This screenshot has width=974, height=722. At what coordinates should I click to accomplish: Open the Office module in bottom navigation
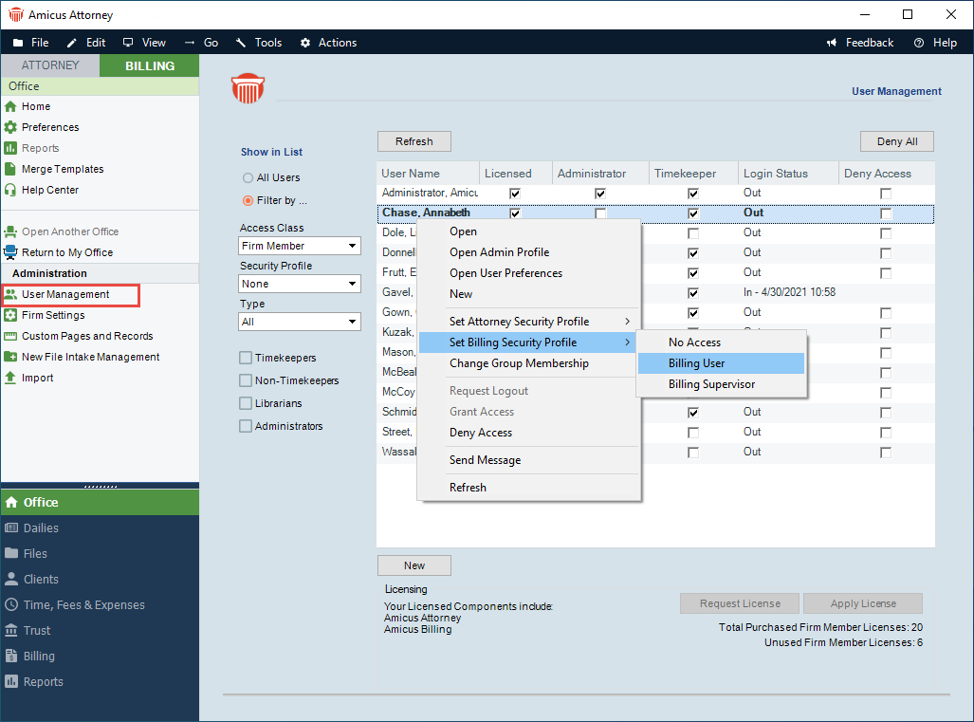(100, 503)
